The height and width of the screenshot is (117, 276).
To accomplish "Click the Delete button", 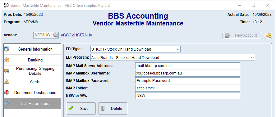I will pyautogui.click(x=113, y=109).
